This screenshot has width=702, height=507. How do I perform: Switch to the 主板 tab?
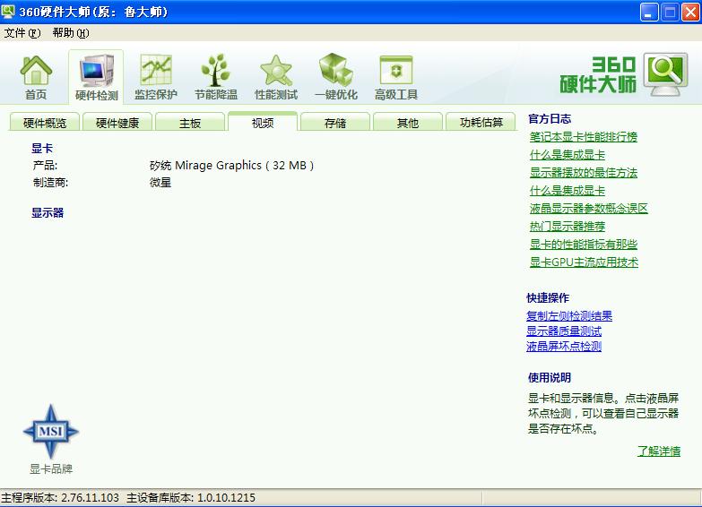[190, 123]
